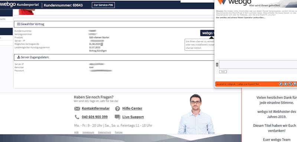Click the webgo Kundenportal logo
The image size is (297, 142).
(19, 4)
